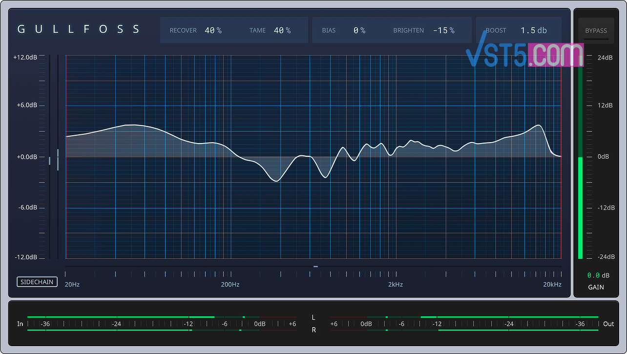Click -6 on the input meter
Screen dimensions: 627x354
(224, 324)
